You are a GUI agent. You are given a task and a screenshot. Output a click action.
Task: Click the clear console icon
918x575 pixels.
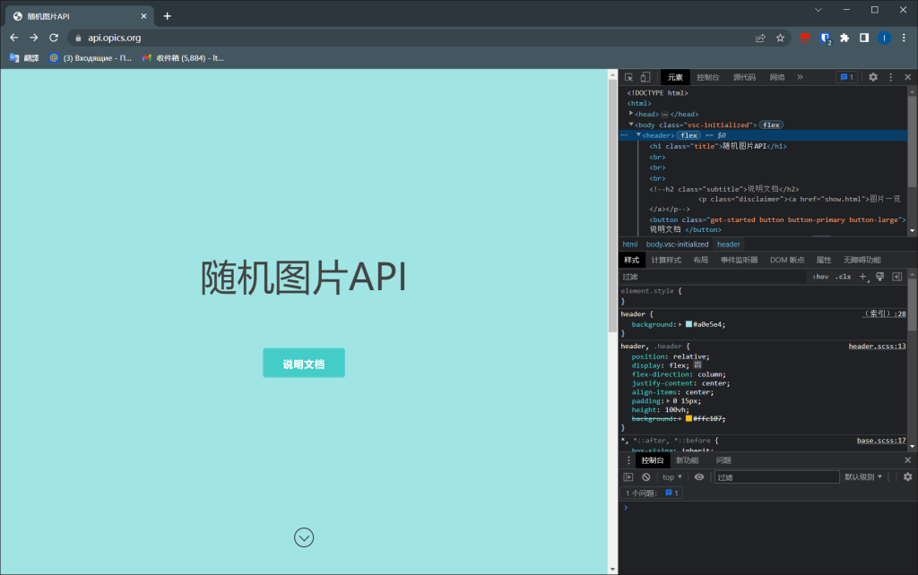[645, 477]
